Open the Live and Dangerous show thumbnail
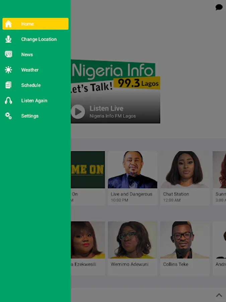This screenshot has width=226, height=302. pyautogui.click(x=132, y=170)
